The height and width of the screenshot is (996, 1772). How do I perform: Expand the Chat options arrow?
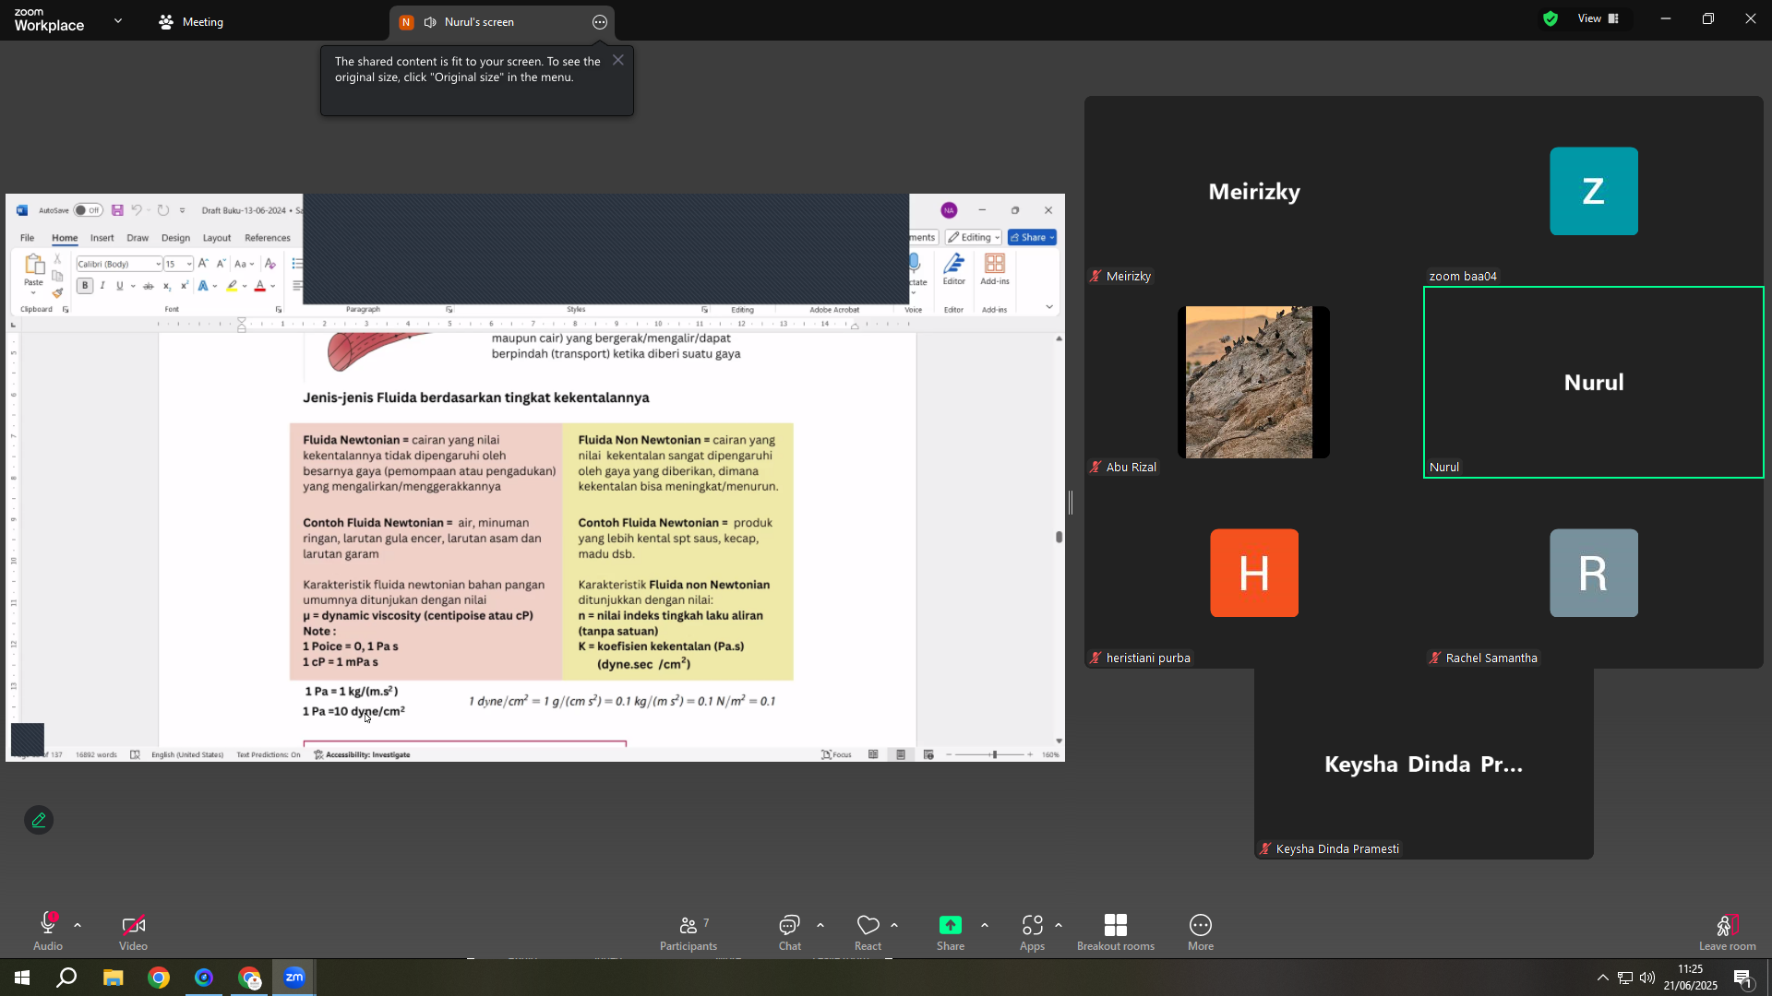click(820, 925)
